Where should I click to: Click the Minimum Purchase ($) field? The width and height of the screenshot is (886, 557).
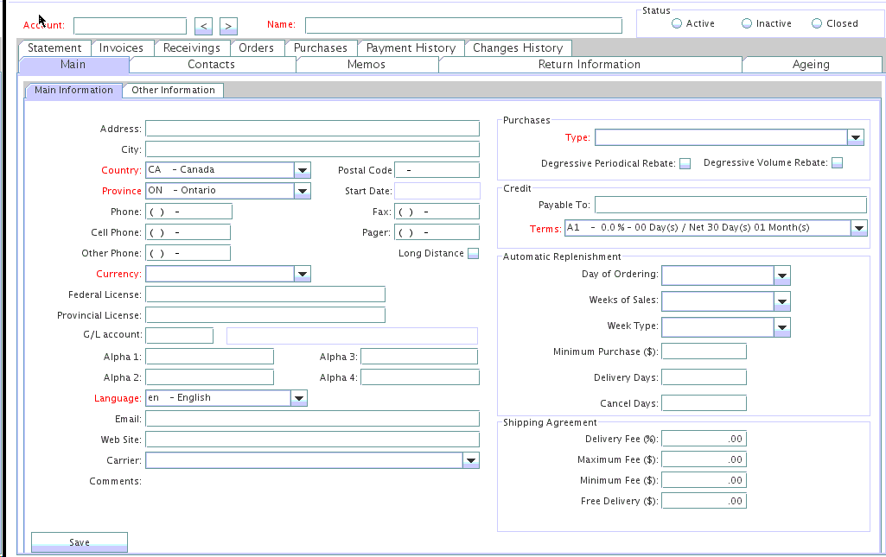point(704,351)
